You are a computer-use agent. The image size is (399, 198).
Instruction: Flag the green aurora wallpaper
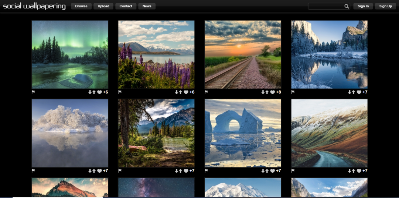(x=33, y=92)
